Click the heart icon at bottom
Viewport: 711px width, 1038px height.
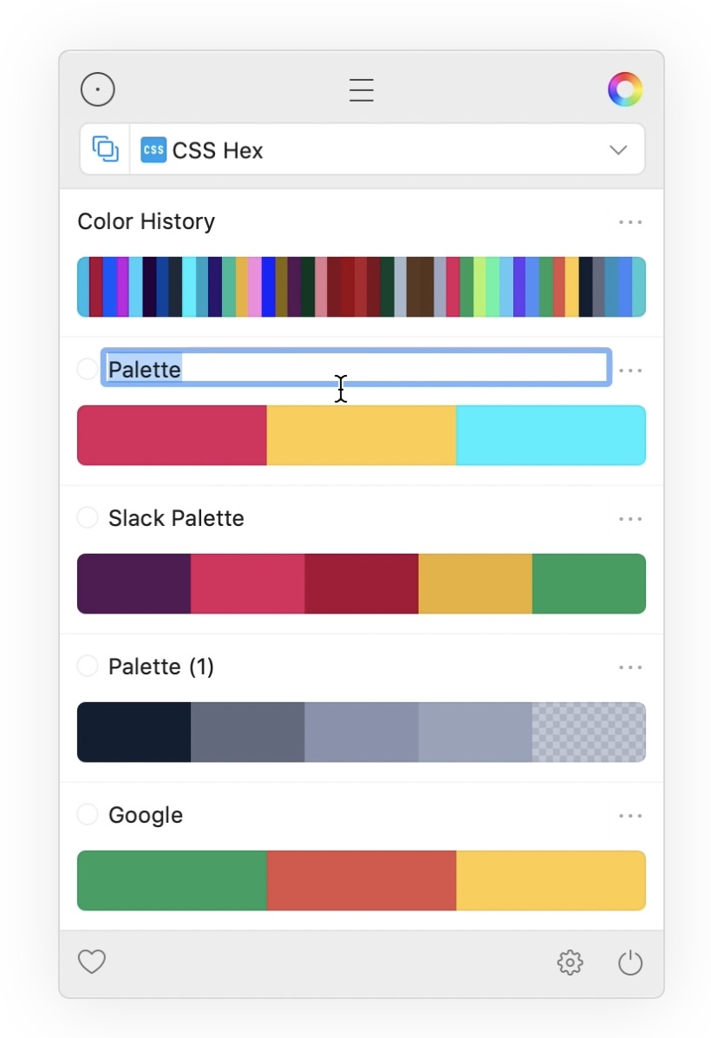coord(92,962)
